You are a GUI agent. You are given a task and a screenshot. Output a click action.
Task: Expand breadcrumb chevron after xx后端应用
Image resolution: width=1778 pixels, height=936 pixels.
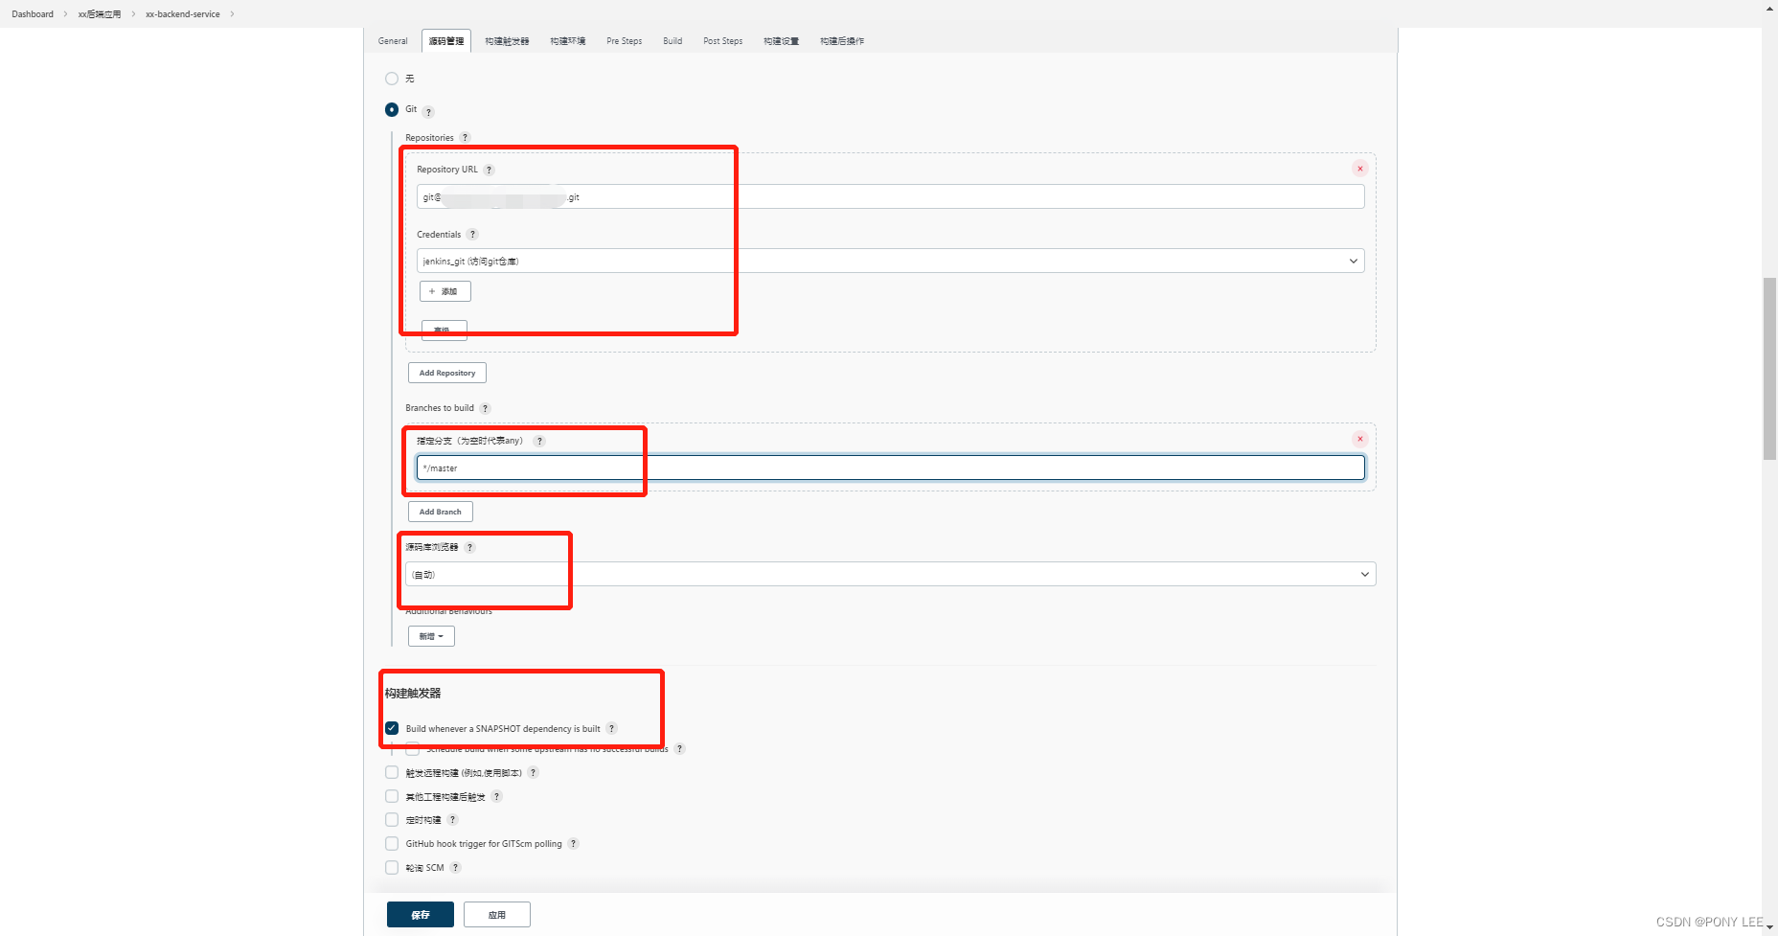tap(133, 14)
